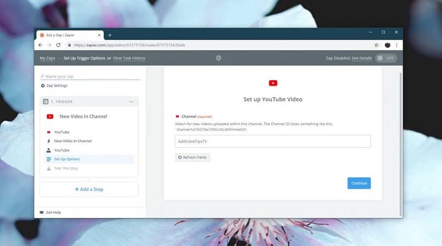Click the Channel input field with AddictiveTipsTV

click(x=273, y=141)
